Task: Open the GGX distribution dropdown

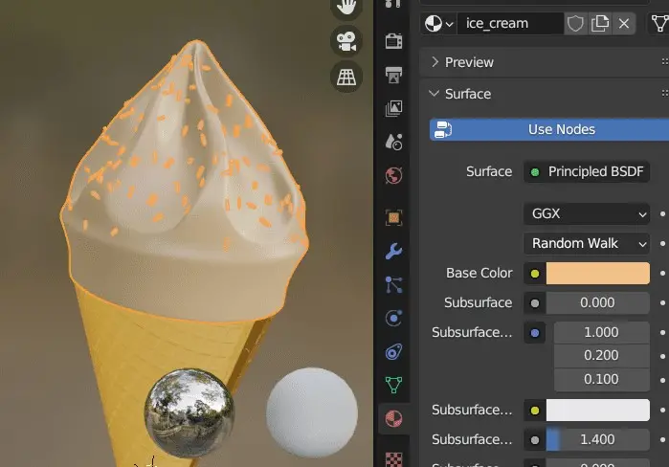Action: click(587, 213)
